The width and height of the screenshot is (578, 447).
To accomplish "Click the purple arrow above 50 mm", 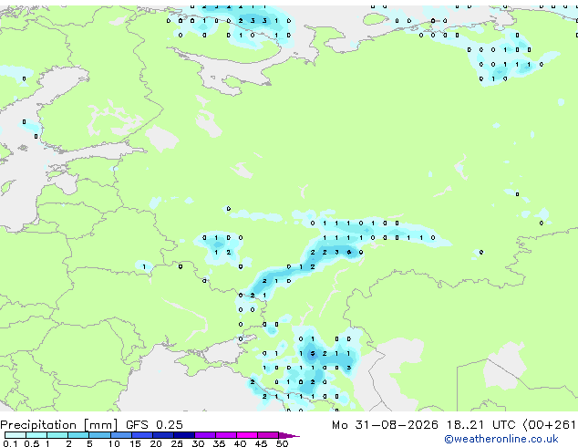I will [x=289, y=435].
